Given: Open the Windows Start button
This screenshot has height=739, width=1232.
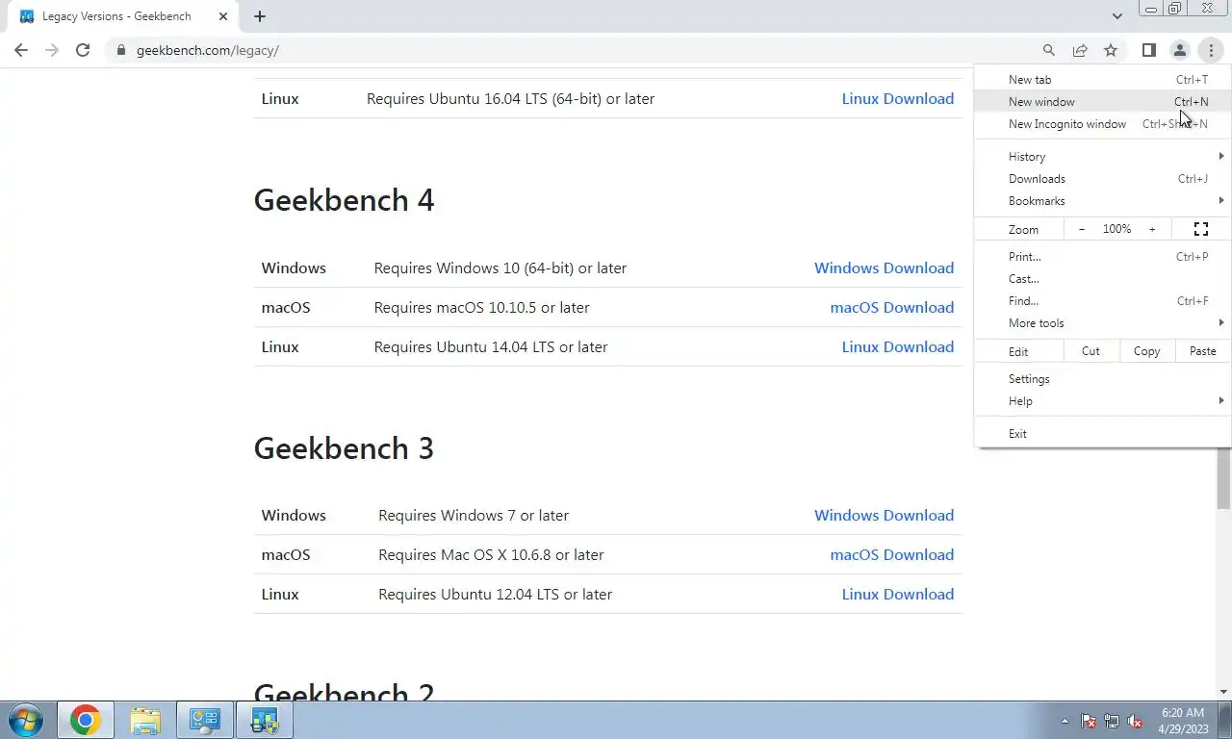Looking at the screenshot, I should tap(25, 720).
